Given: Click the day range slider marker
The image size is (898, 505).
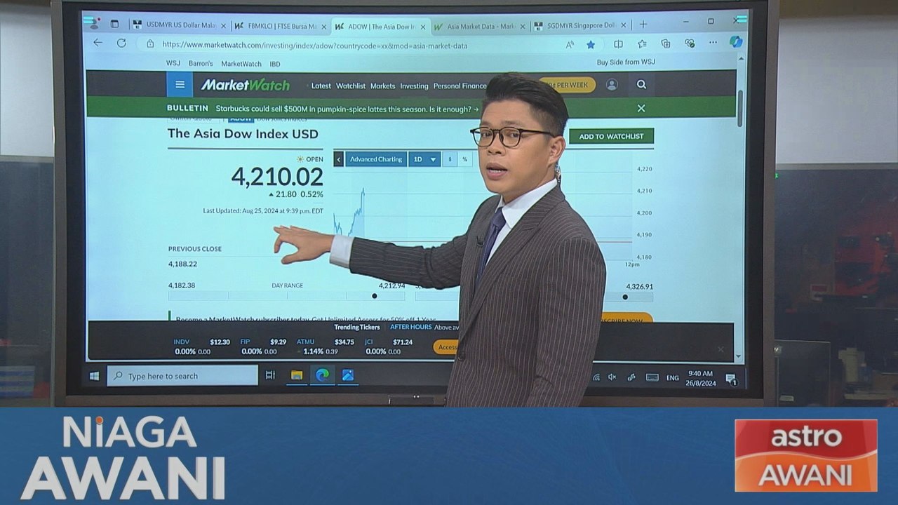Looking at the screenshot, I should pos(374,296).
